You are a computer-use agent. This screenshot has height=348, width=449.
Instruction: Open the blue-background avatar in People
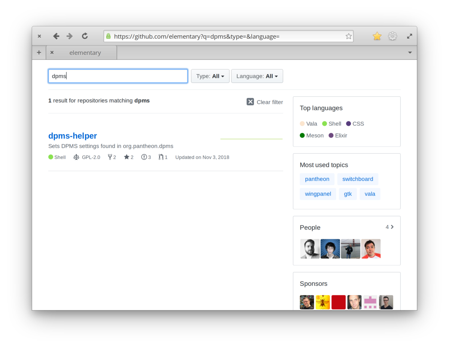330,249
